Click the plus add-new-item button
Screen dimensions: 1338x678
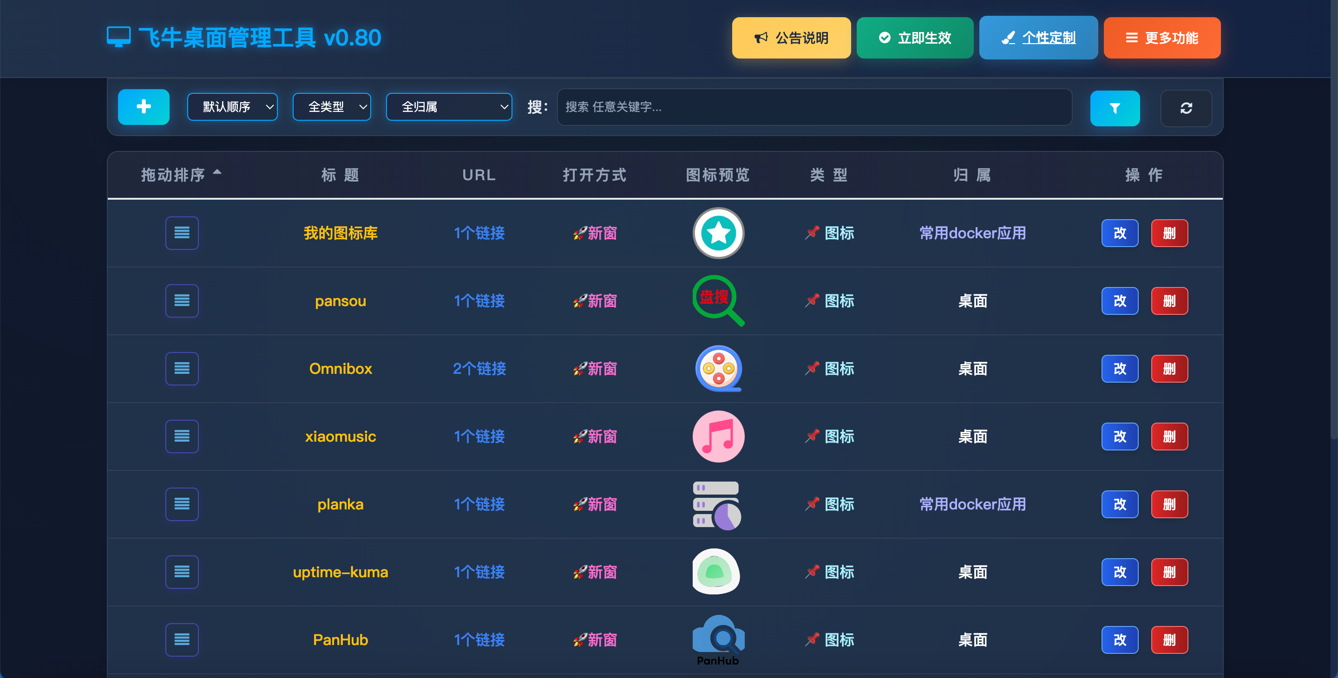pyautogui.click(x=144, y=107)
